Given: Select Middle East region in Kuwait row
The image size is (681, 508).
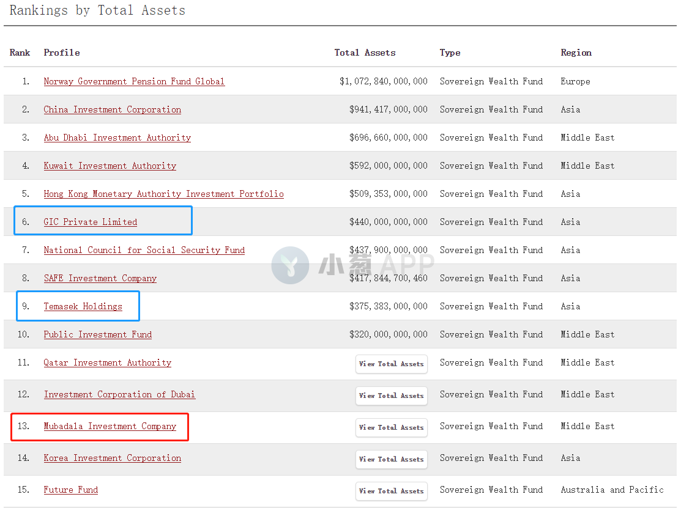Looking at the screenshot, I should (x=587, y=166).
